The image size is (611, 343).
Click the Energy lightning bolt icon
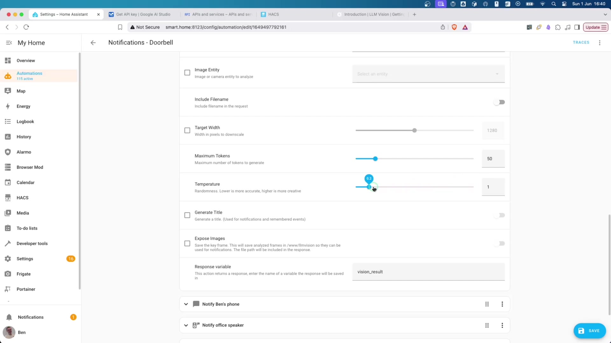coord(8,106)
